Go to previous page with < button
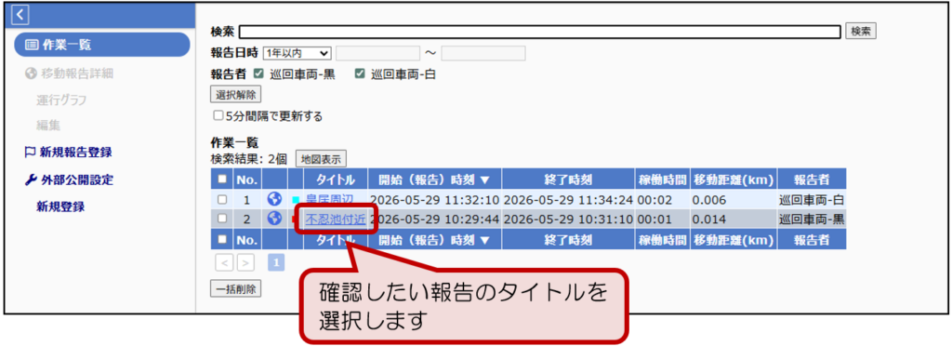This screenshot has width=952, height=346. (224, 263)
